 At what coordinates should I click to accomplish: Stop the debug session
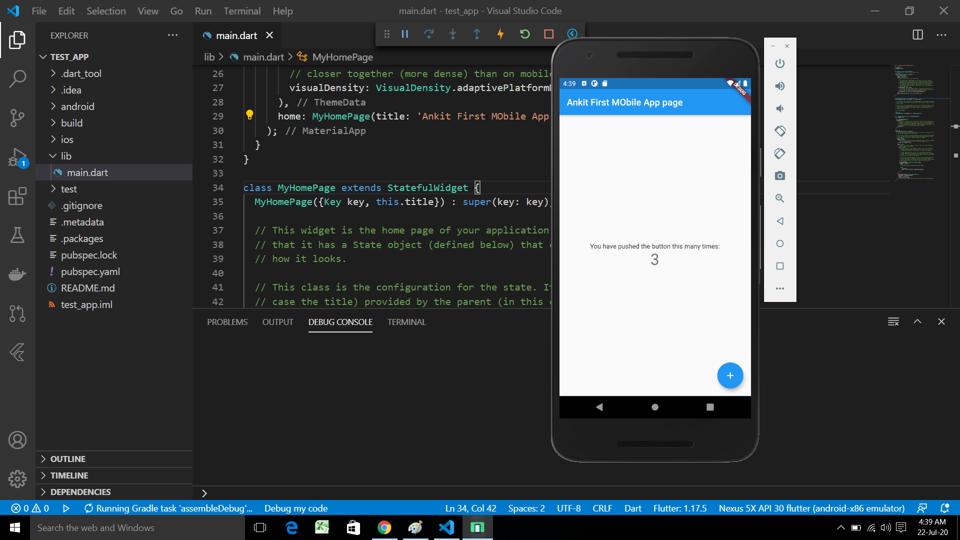click(x=548, y=34)
